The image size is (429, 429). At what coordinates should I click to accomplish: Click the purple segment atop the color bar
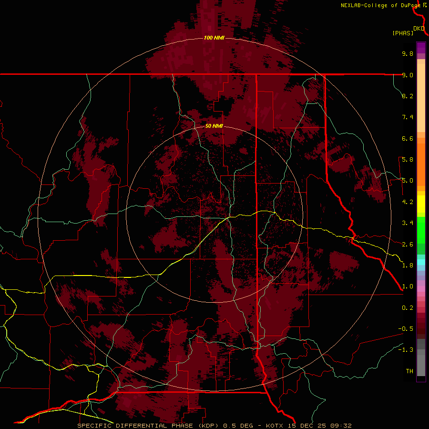[x=421, y=48]
